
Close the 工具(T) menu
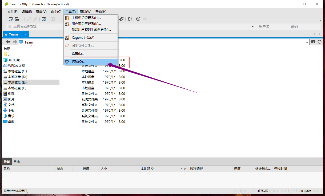[70, 12]
